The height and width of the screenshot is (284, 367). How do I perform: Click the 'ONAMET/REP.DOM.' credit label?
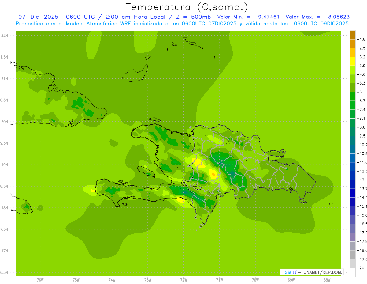coord(323,272)
